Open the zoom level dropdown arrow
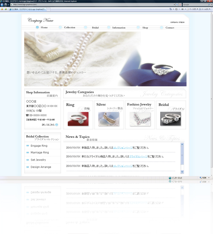 point(209,178)
